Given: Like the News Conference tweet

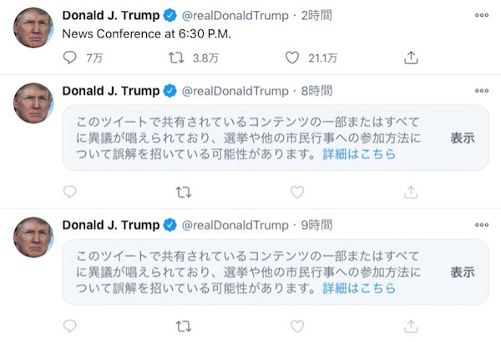Looking at the screenshot, I should point(292,58).
